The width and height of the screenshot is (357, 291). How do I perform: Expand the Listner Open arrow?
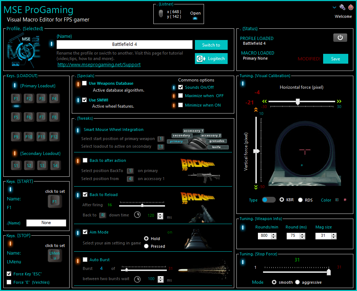195,19
